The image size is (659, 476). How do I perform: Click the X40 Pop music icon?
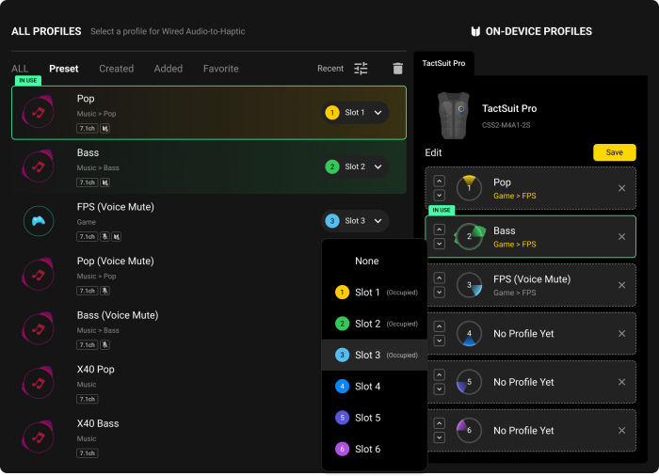(x=39, y=383)
